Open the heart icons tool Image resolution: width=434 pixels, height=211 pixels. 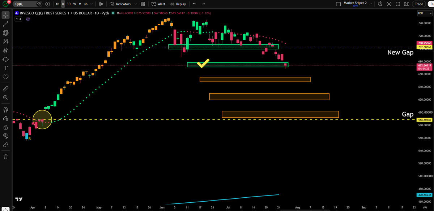pos(6,77)
